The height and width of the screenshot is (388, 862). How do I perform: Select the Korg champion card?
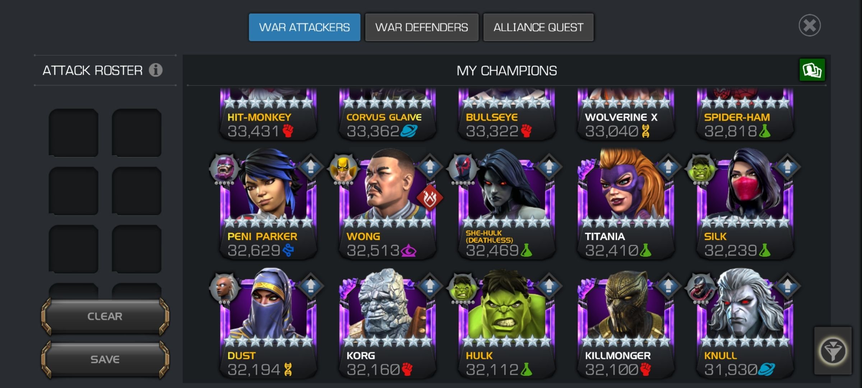[x=387, y=324]
